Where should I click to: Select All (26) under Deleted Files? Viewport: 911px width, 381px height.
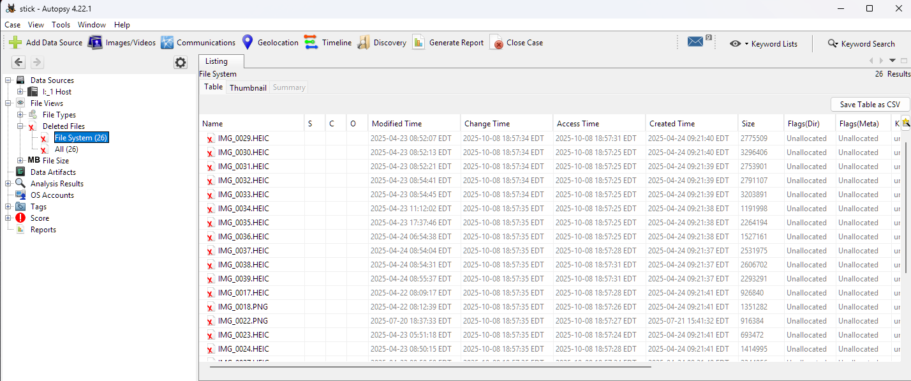click(66, 149)
